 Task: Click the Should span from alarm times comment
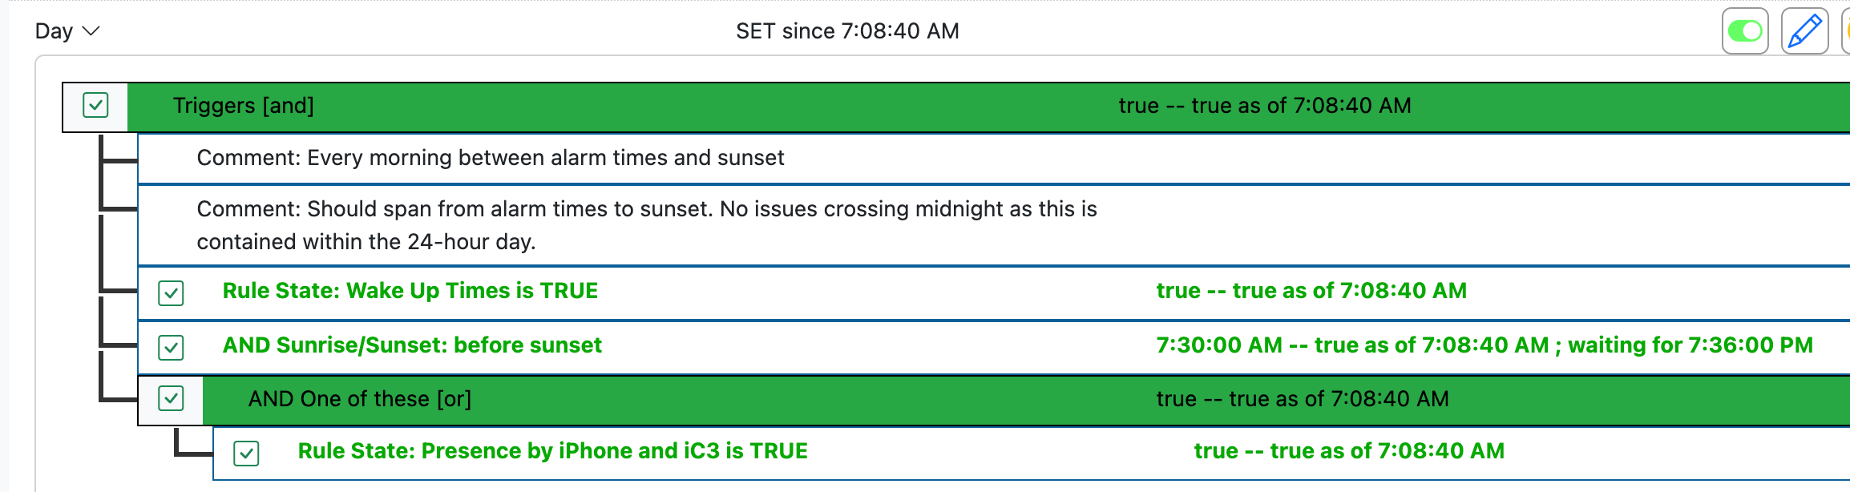(647, 225)
